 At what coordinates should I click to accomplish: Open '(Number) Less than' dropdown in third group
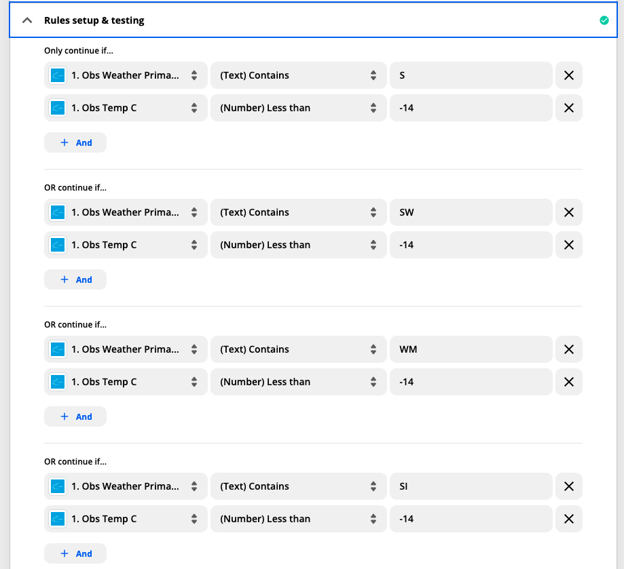(x=297, y=382)
